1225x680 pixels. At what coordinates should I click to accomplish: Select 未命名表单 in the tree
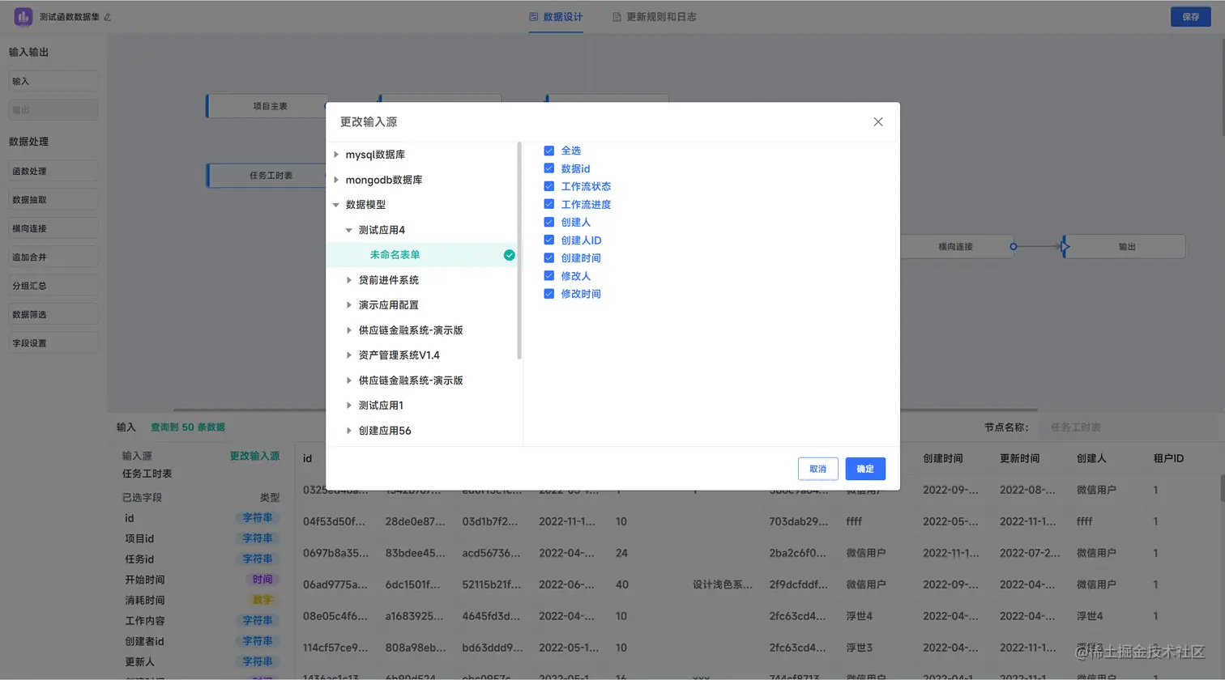[x=422, y=255]
